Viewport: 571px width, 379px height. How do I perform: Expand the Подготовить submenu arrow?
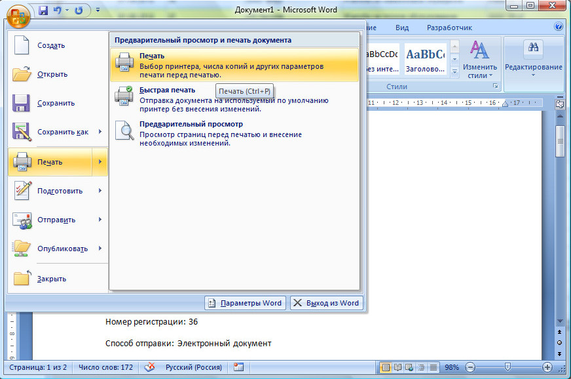click(100, 190)
